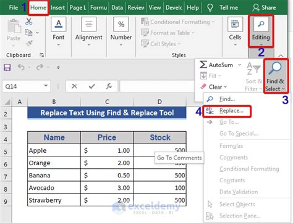Open the Number group dropdown

tap(121, 31)
